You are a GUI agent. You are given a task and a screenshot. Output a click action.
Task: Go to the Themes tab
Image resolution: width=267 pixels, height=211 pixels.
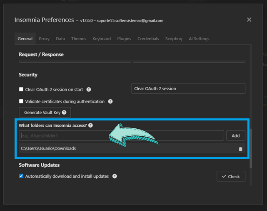pos(79,39)
